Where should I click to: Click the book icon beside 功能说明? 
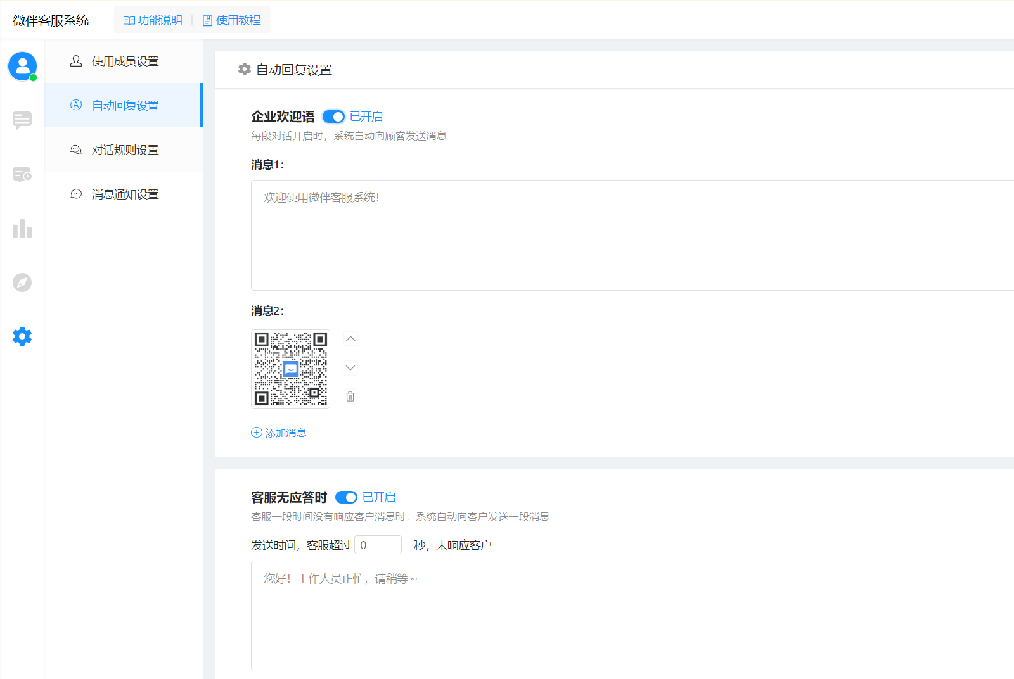pyautogui.click(x=129, y=21)
